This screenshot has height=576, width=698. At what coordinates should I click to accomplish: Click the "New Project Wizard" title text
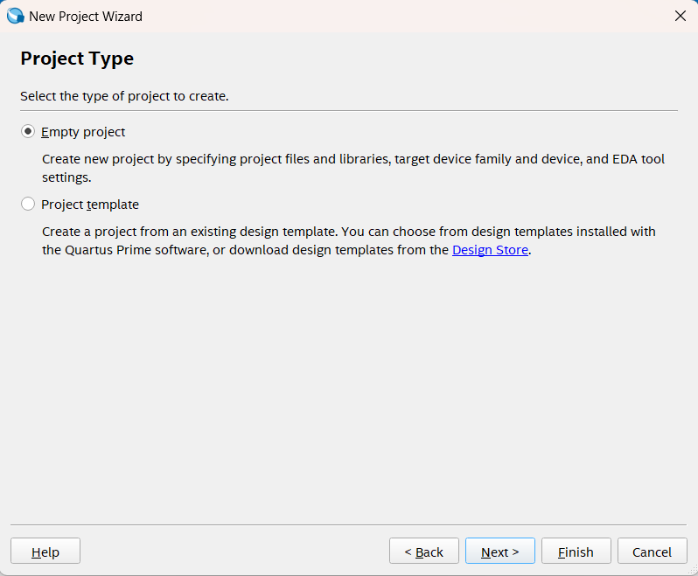point(86,16)
